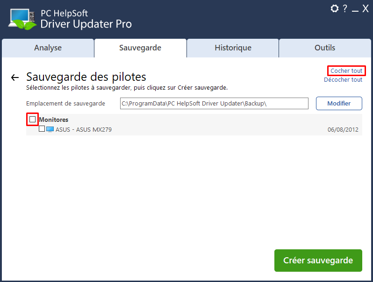Go back using the left arrow icon
This screenshot has height=282, width=373.
tap(15, 78)
